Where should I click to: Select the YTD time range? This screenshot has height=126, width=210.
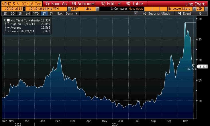pyautogui.click(x=36, y=14)
